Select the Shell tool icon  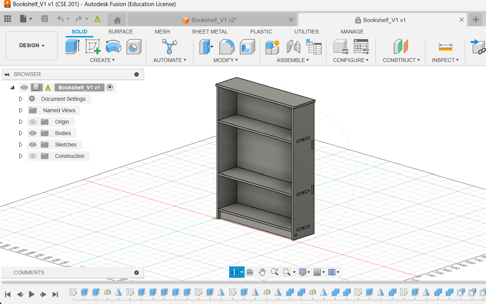(x=247, y=47)
